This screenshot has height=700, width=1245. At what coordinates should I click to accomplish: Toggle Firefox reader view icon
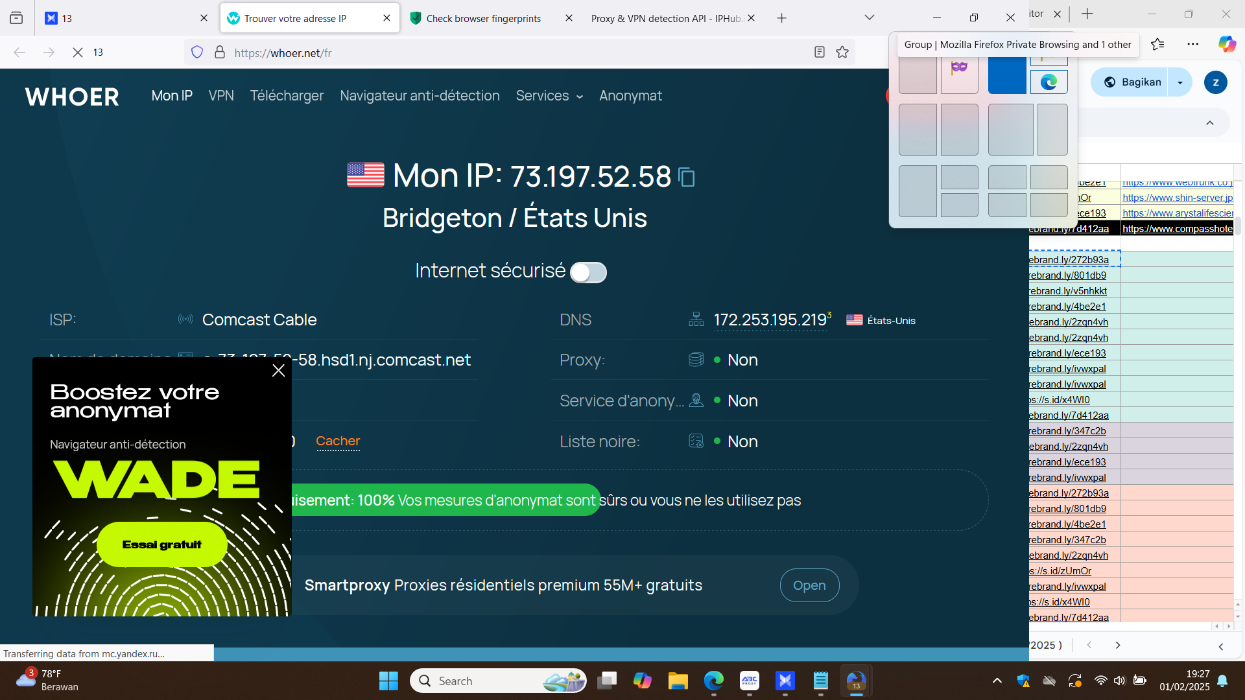(819, 52)
